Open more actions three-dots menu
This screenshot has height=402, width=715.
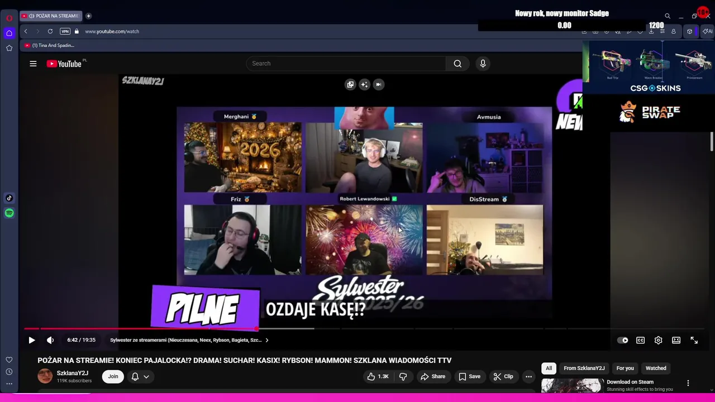click(x=528, y=376)
